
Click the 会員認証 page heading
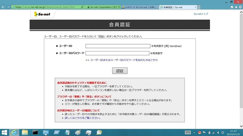pos(120,25)
